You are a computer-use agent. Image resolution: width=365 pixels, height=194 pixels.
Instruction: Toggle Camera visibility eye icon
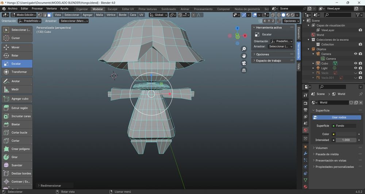(x=356, y=54)
